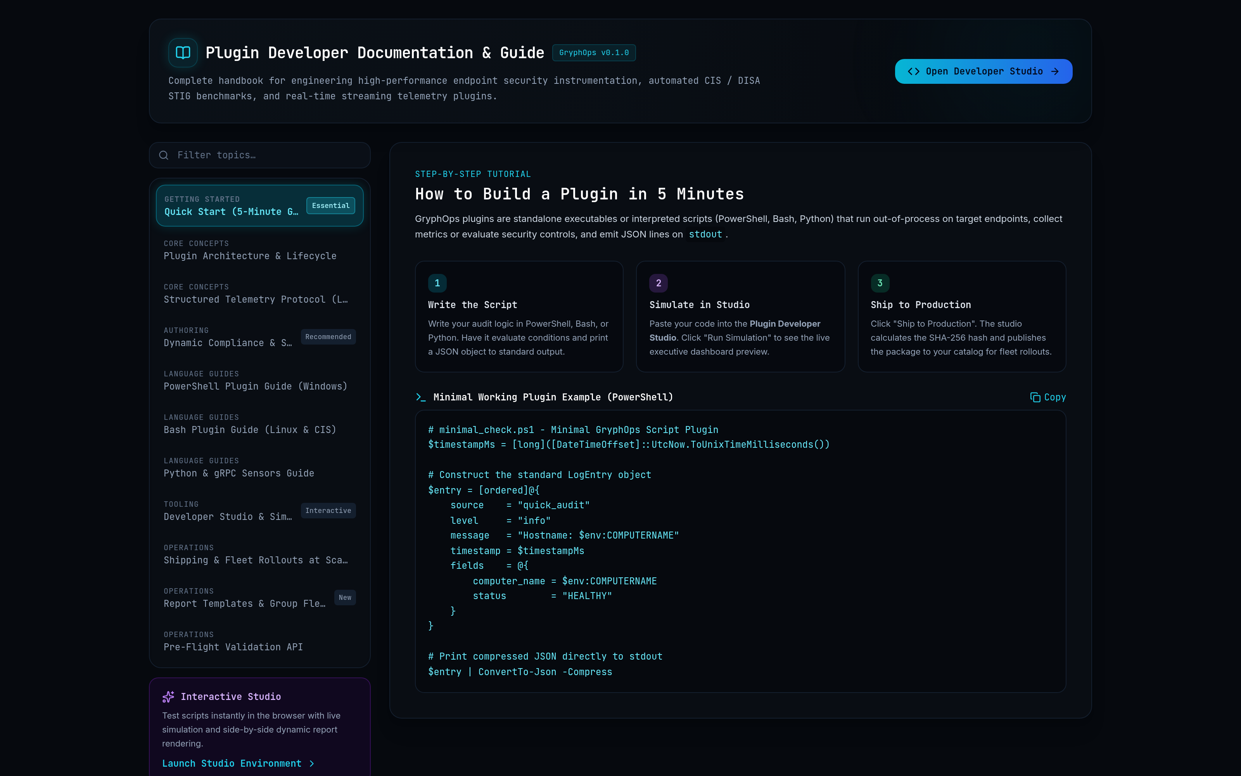Open Bash Plugin Guide (Linux & CIS)
The height and width of the screenshot is (776, 1241).
click(259, 424)
